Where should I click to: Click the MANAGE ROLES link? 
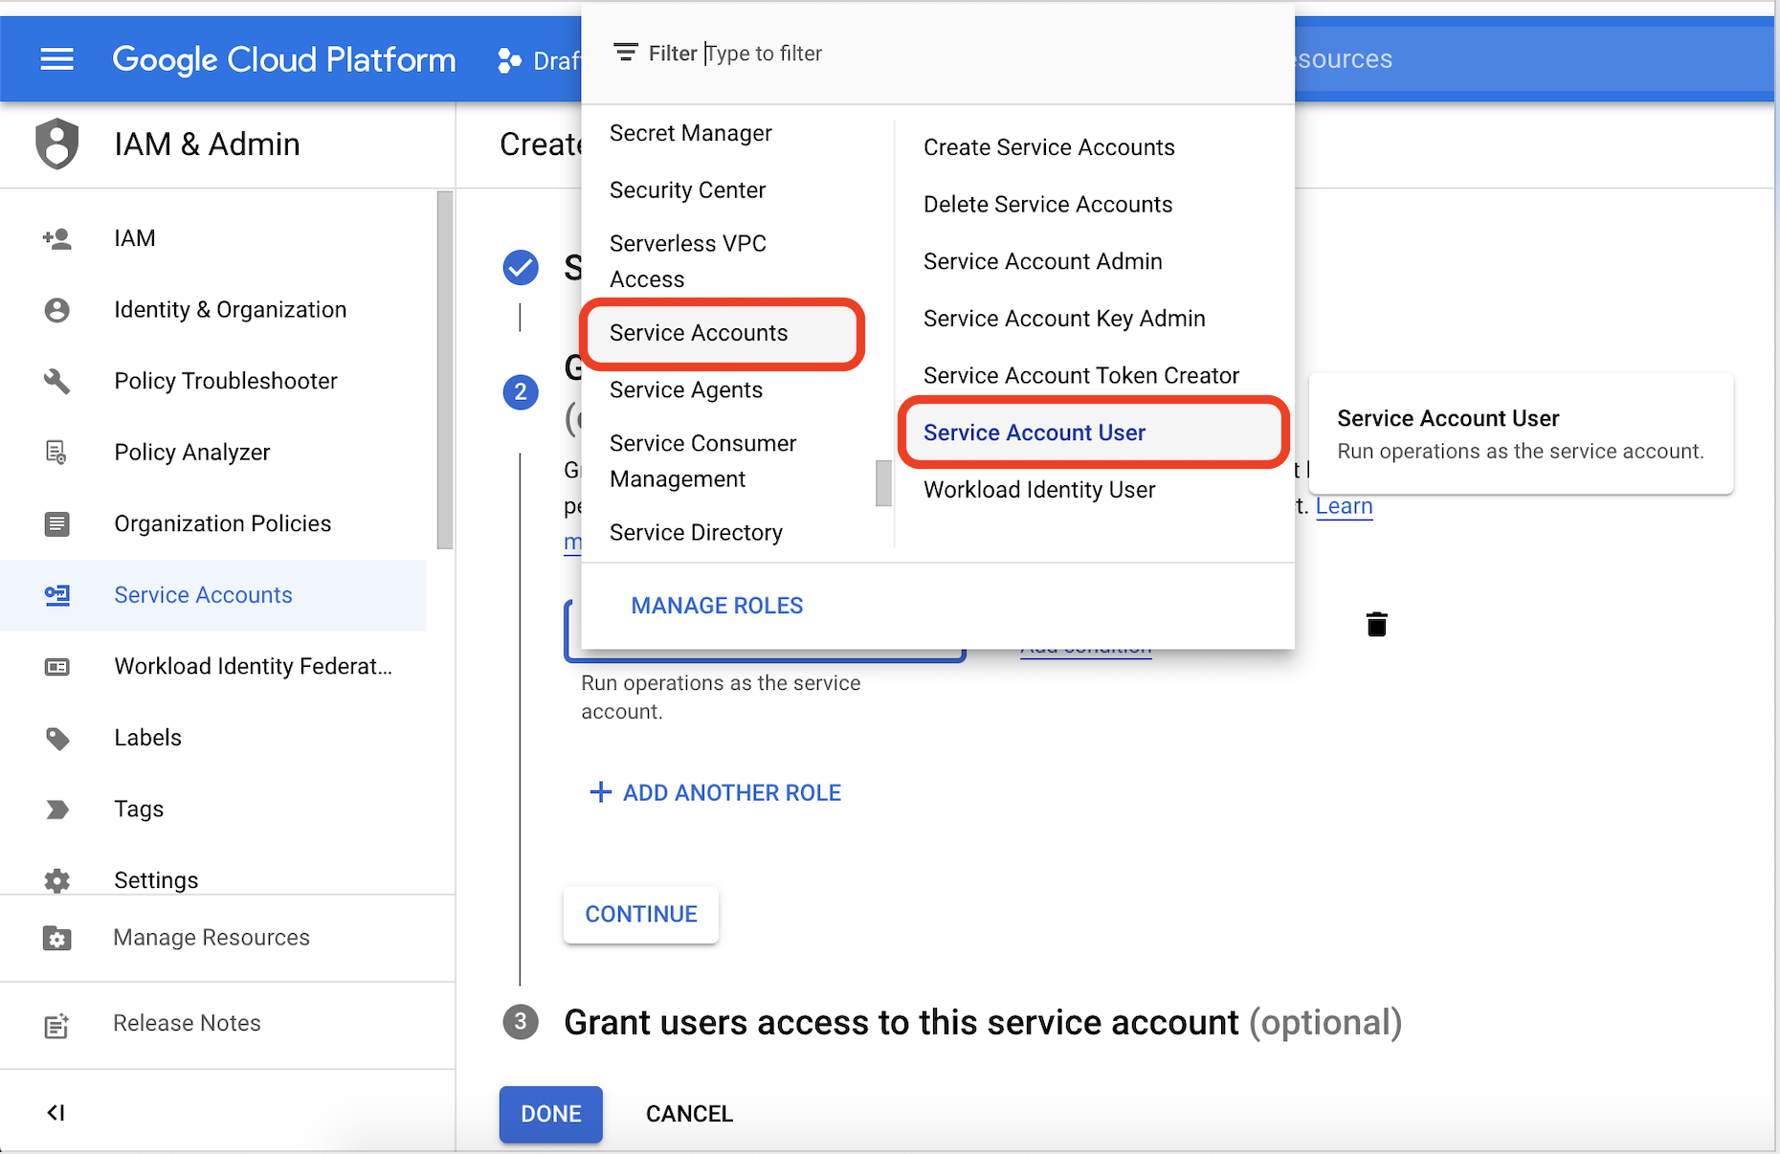point(717,606)
